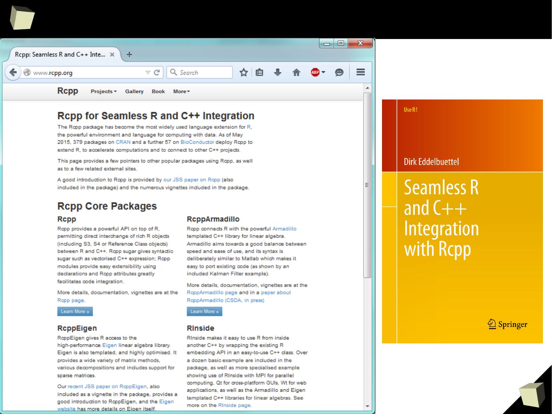Viewport: 552px width, 414px height.
Task: Click the Rcpp brand link in navbar
Action: click(68, 91)
